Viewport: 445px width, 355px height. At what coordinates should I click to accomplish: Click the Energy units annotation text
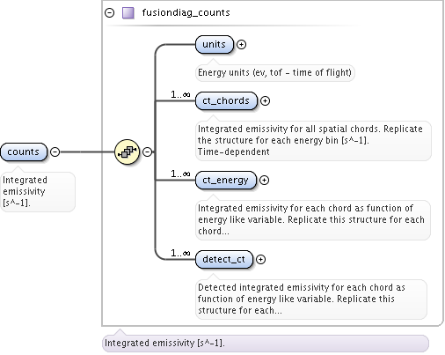pyautogui.click(x=274, y=72)
